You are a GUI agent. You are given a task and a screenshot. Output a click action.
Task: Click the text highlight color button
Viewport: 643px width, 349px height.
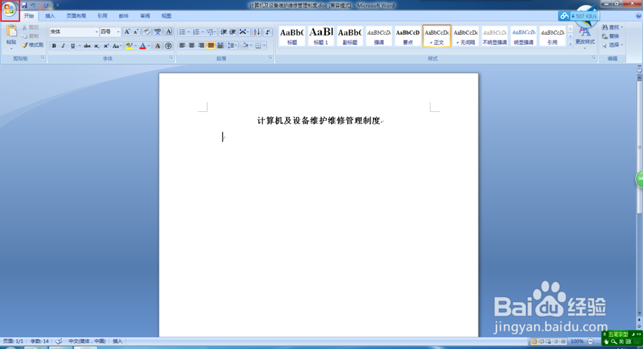[x=129, y=46]
